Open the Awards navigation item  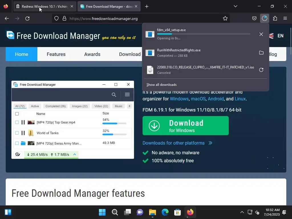[92, 54]
